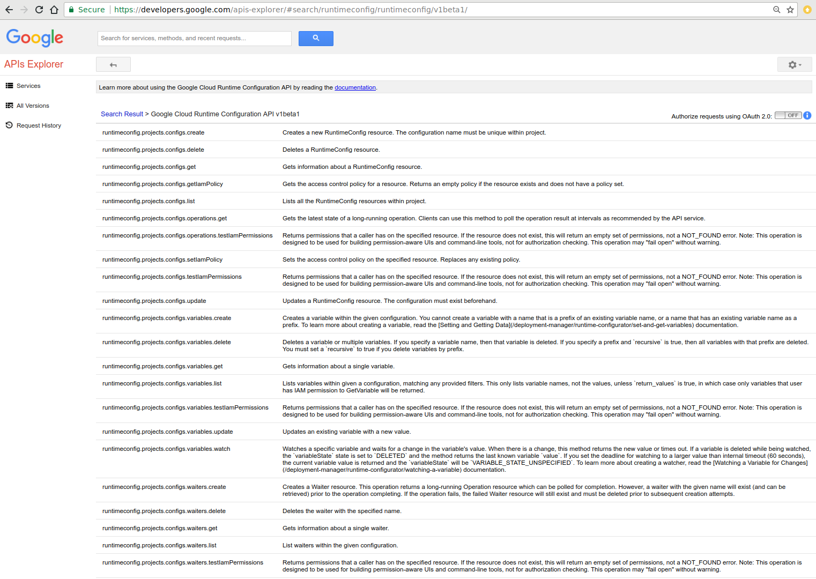Click the Google logo
The height and width of the screenshot is (579, 816).
tap(34, 38)
